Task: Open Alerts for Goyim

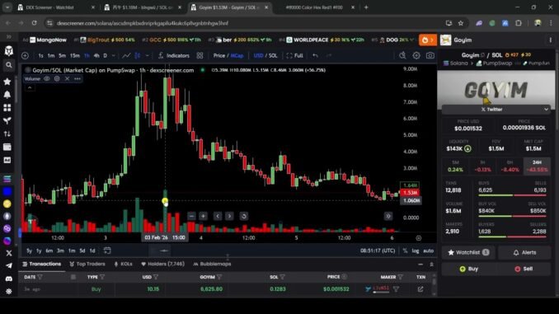Action: pyautogui.click(x=524, y=252)
